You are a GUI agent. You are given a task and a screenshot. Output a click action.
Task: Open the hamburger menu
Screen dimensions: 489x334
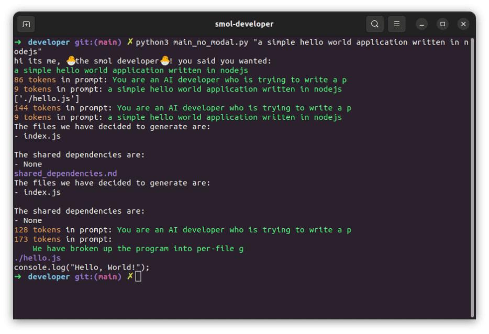tap(396, 24)
